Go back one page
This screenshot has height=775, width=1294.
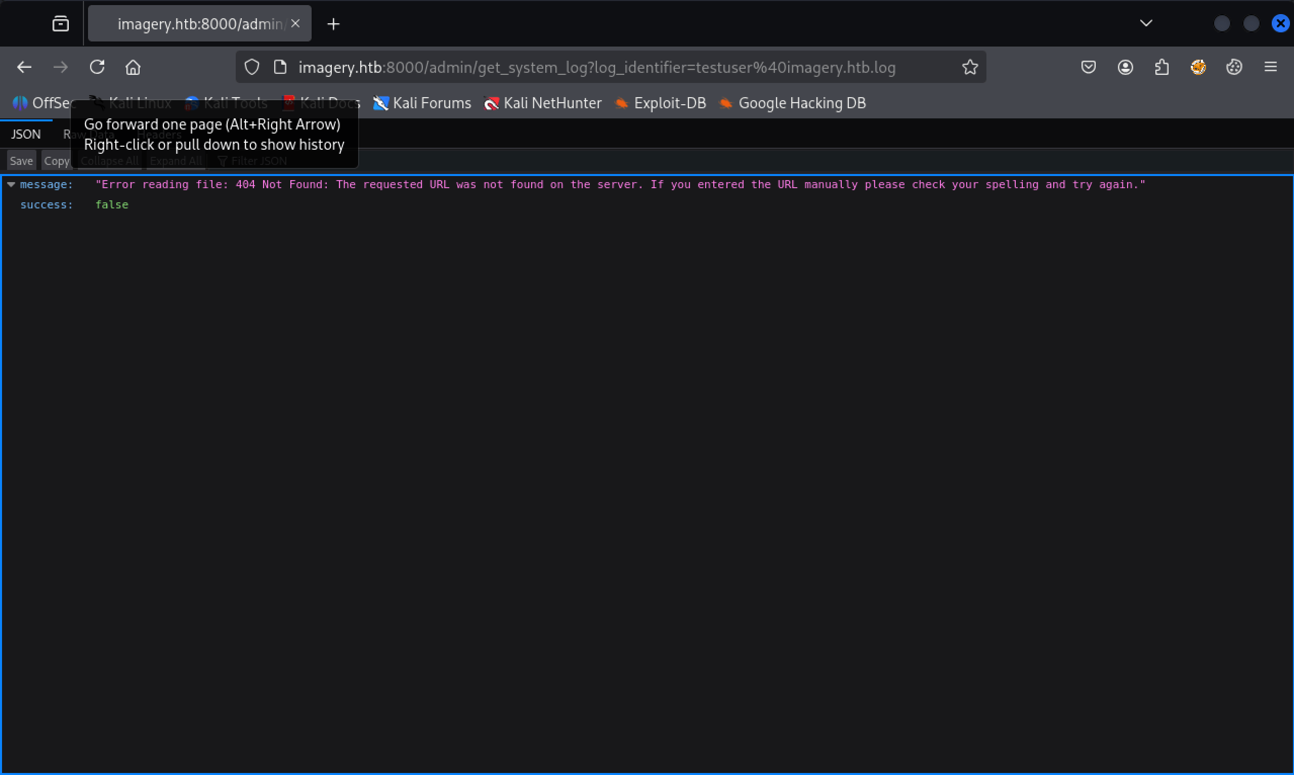pyautogui.click(x=24, y=67)
